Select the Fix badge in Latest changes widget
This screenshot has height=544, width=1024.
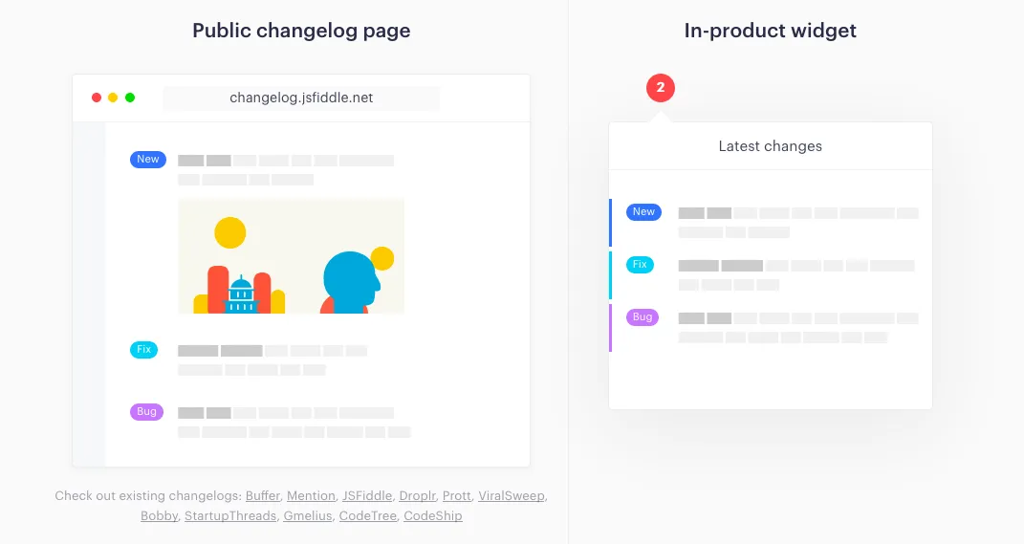[x=640, y=265]
